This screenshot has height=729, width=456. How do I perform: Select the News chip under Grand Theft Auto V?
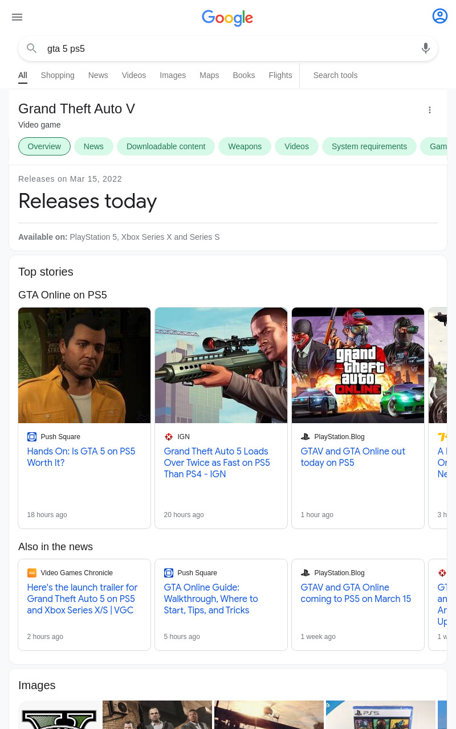[x=93, y=146]
